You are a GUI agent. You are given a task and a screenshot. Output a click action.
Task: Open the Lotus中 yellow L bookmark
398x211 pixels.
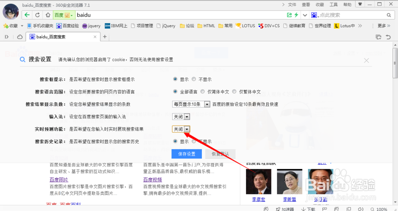click(344, 26)
